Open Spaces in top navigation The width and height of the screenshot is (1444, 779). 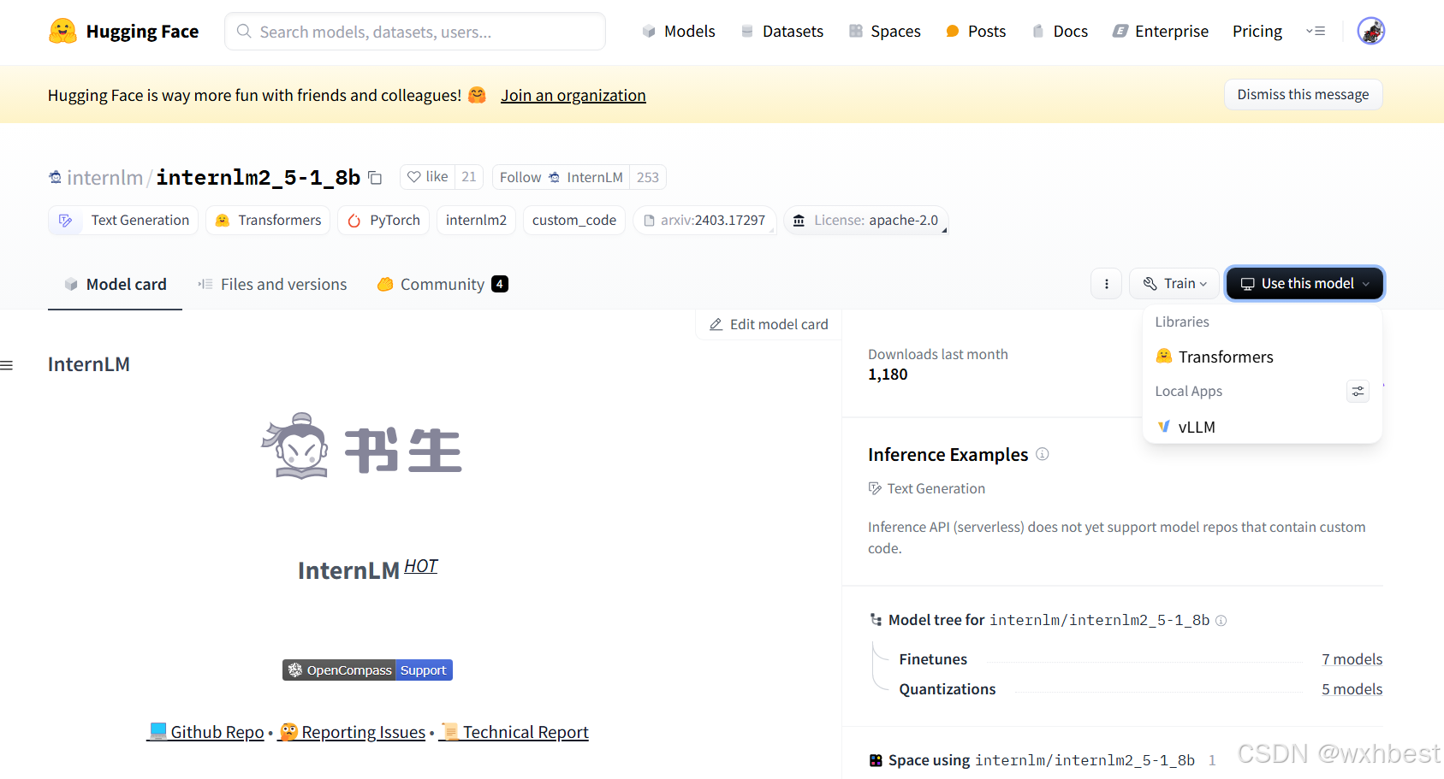(x=884, y=32)
